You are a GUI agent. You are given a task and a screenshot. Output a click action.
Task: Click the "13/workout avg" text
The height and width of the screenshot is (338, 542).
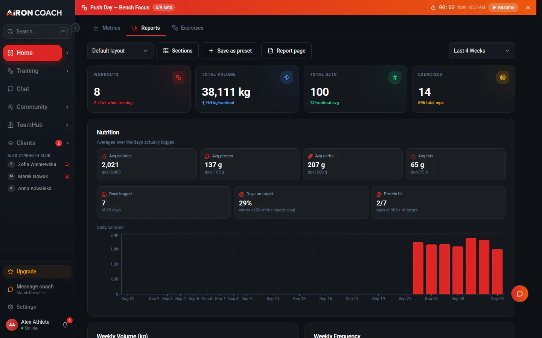click(x=324, y=103)
